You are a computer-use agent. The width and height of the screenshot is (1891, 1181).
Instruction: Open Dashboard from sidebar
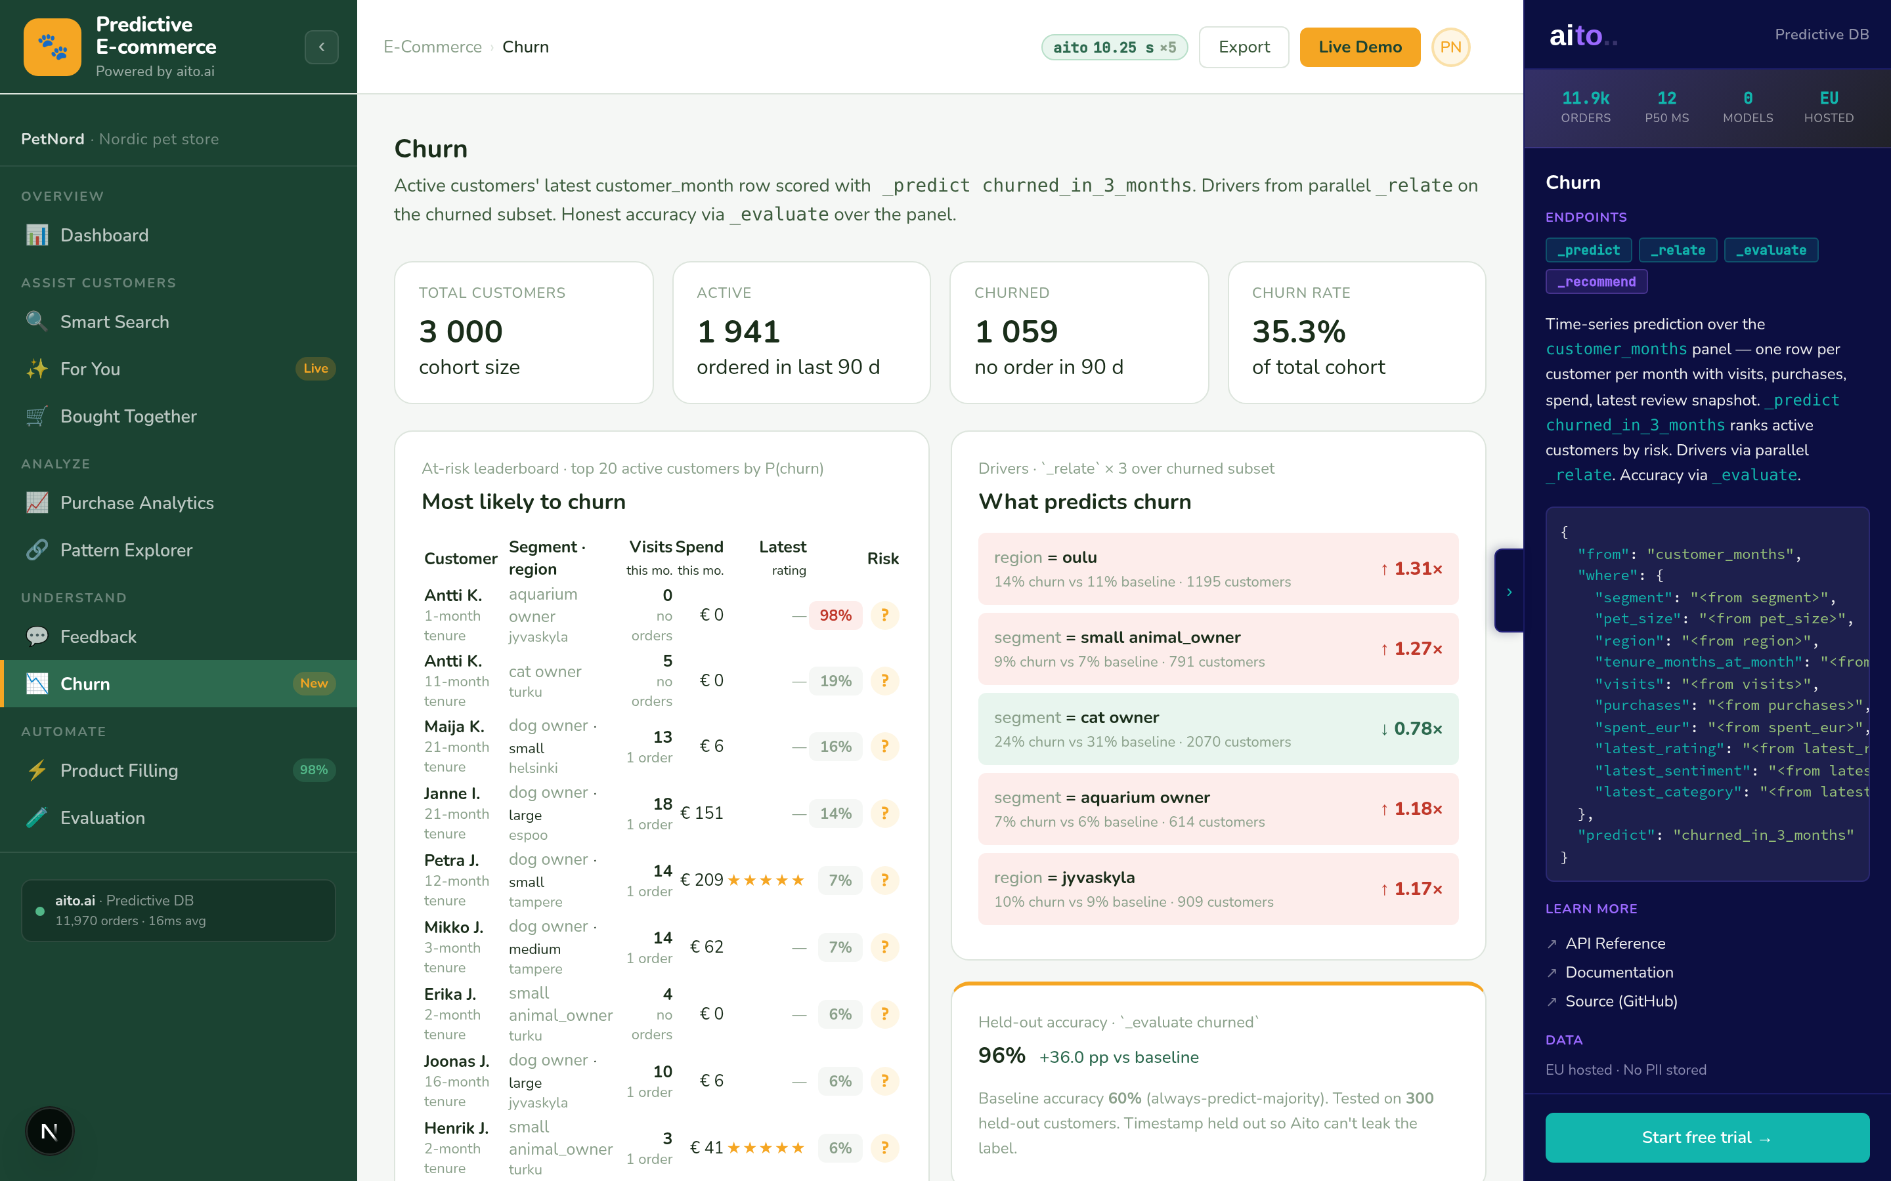coord(178,235)
